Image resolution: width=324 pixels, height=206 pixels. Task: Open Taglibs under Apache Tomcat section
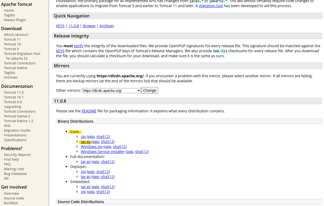[x=10, y=15]
